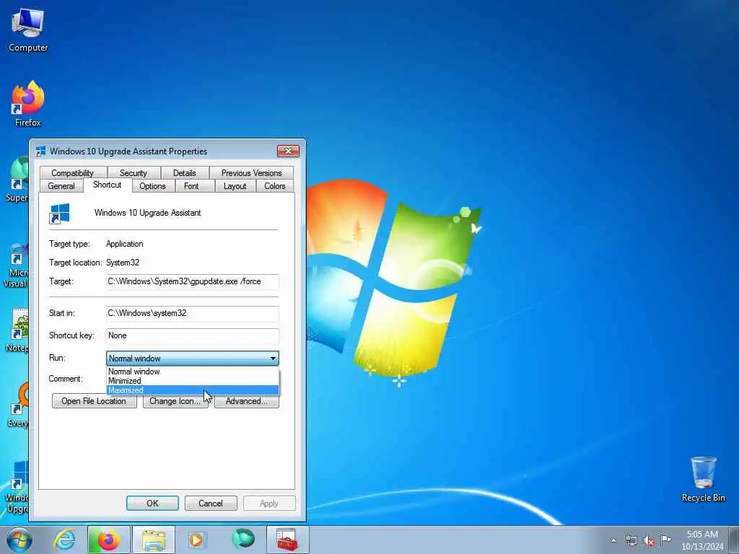Click the system clock showing 5:05 AM
Viewport: 739px width, 554px height.
tap(701, 540)
